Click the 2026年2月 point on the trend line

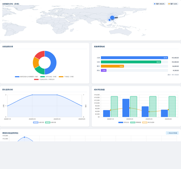tap(32, 95)
